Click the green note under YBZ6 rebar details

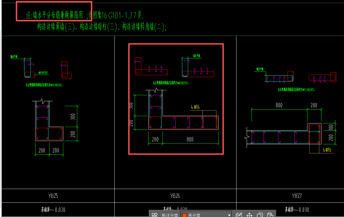pyautogui.click(x=171, y=83)
